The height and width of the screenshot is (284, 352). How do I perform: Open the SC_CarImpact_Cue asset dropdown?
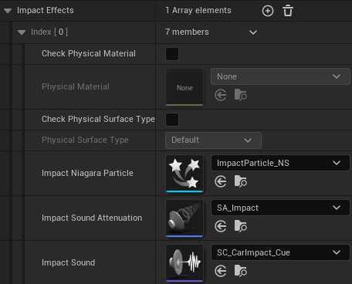coord(280,252)
